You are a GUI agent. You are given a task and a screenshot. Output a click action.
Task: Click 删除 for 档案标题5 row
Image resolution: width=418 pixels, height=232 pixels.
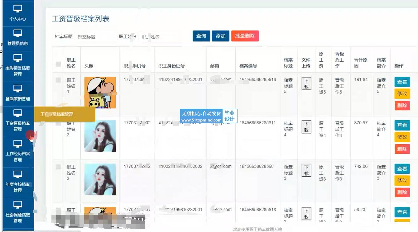(402, 106)
